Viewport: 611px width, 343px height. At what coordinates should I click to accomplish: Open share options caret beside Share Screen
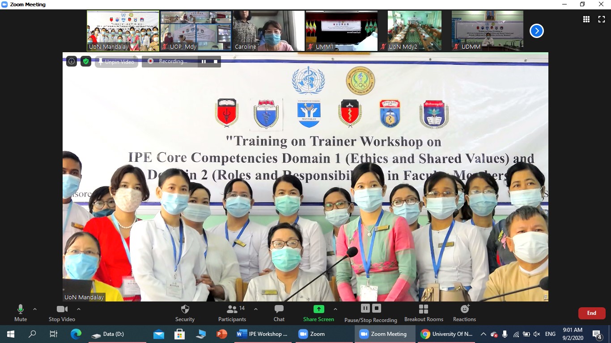[335, 309]
